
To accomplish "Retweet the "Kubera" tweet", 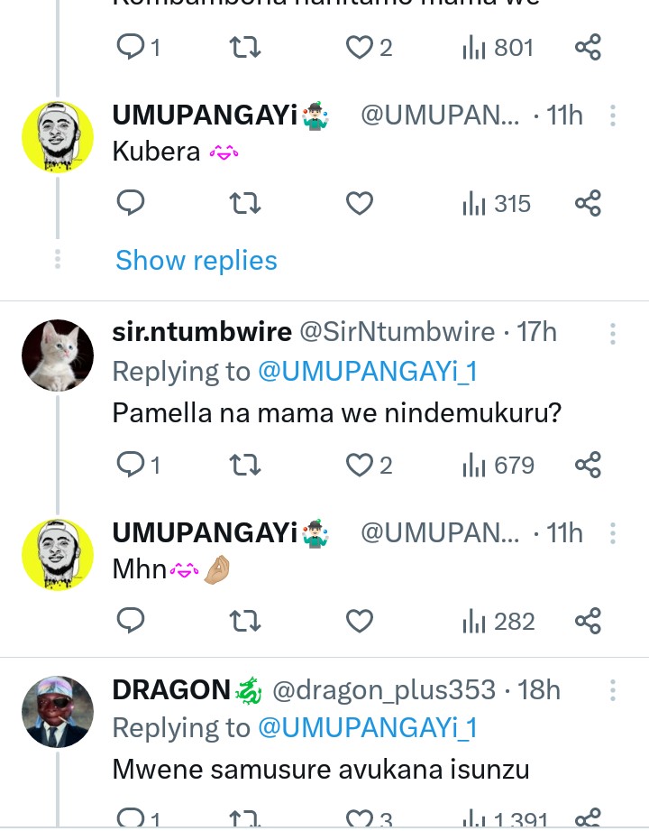I will pyautogui.click(x=245, y=204).
